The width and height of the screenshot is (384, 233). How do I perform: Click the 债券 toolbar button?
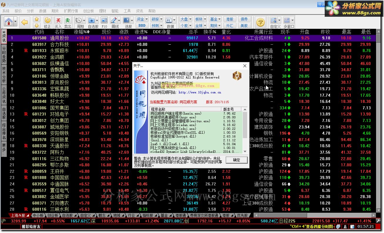[x=244, y=19]
